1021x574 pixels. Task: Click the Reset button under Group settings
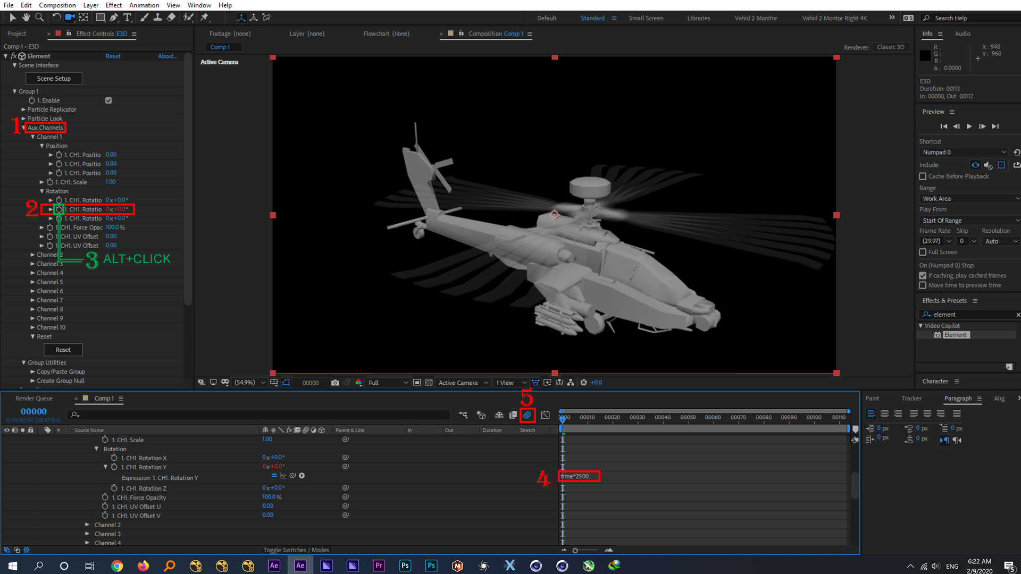(62, 349)
